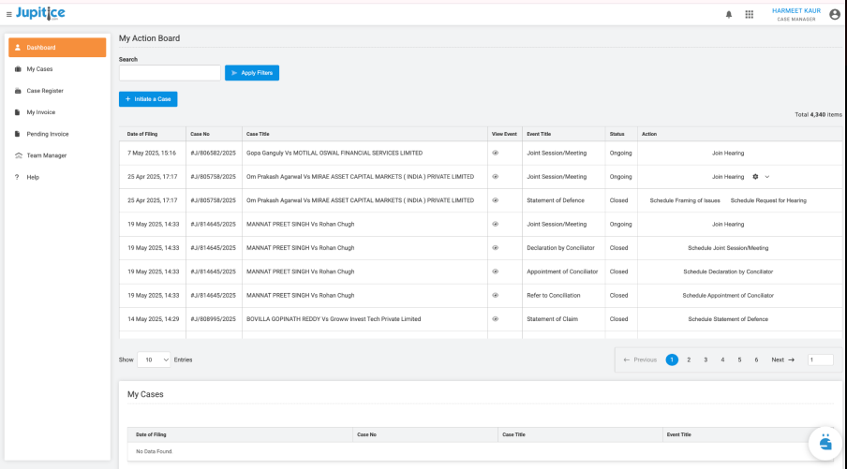The width and height of the screenshot is (847, 469).
Task: Toggle eye icon for BOVILLA GOPINATH REDDY case
Action: click(x=496, y=319)
